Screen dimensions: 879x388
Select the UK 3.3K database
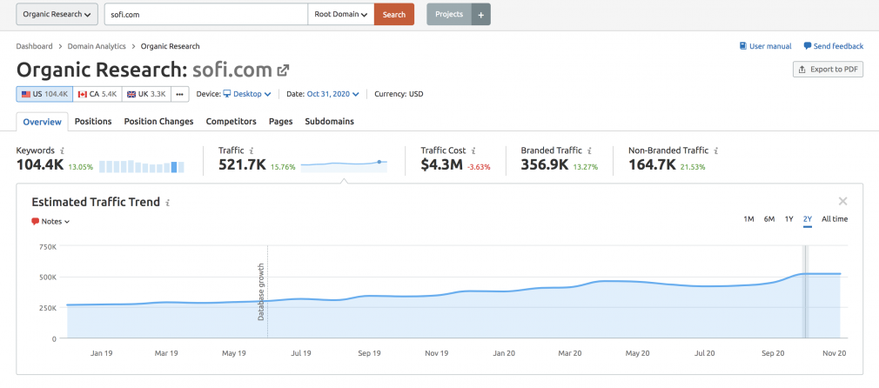[x=146, y=94]
